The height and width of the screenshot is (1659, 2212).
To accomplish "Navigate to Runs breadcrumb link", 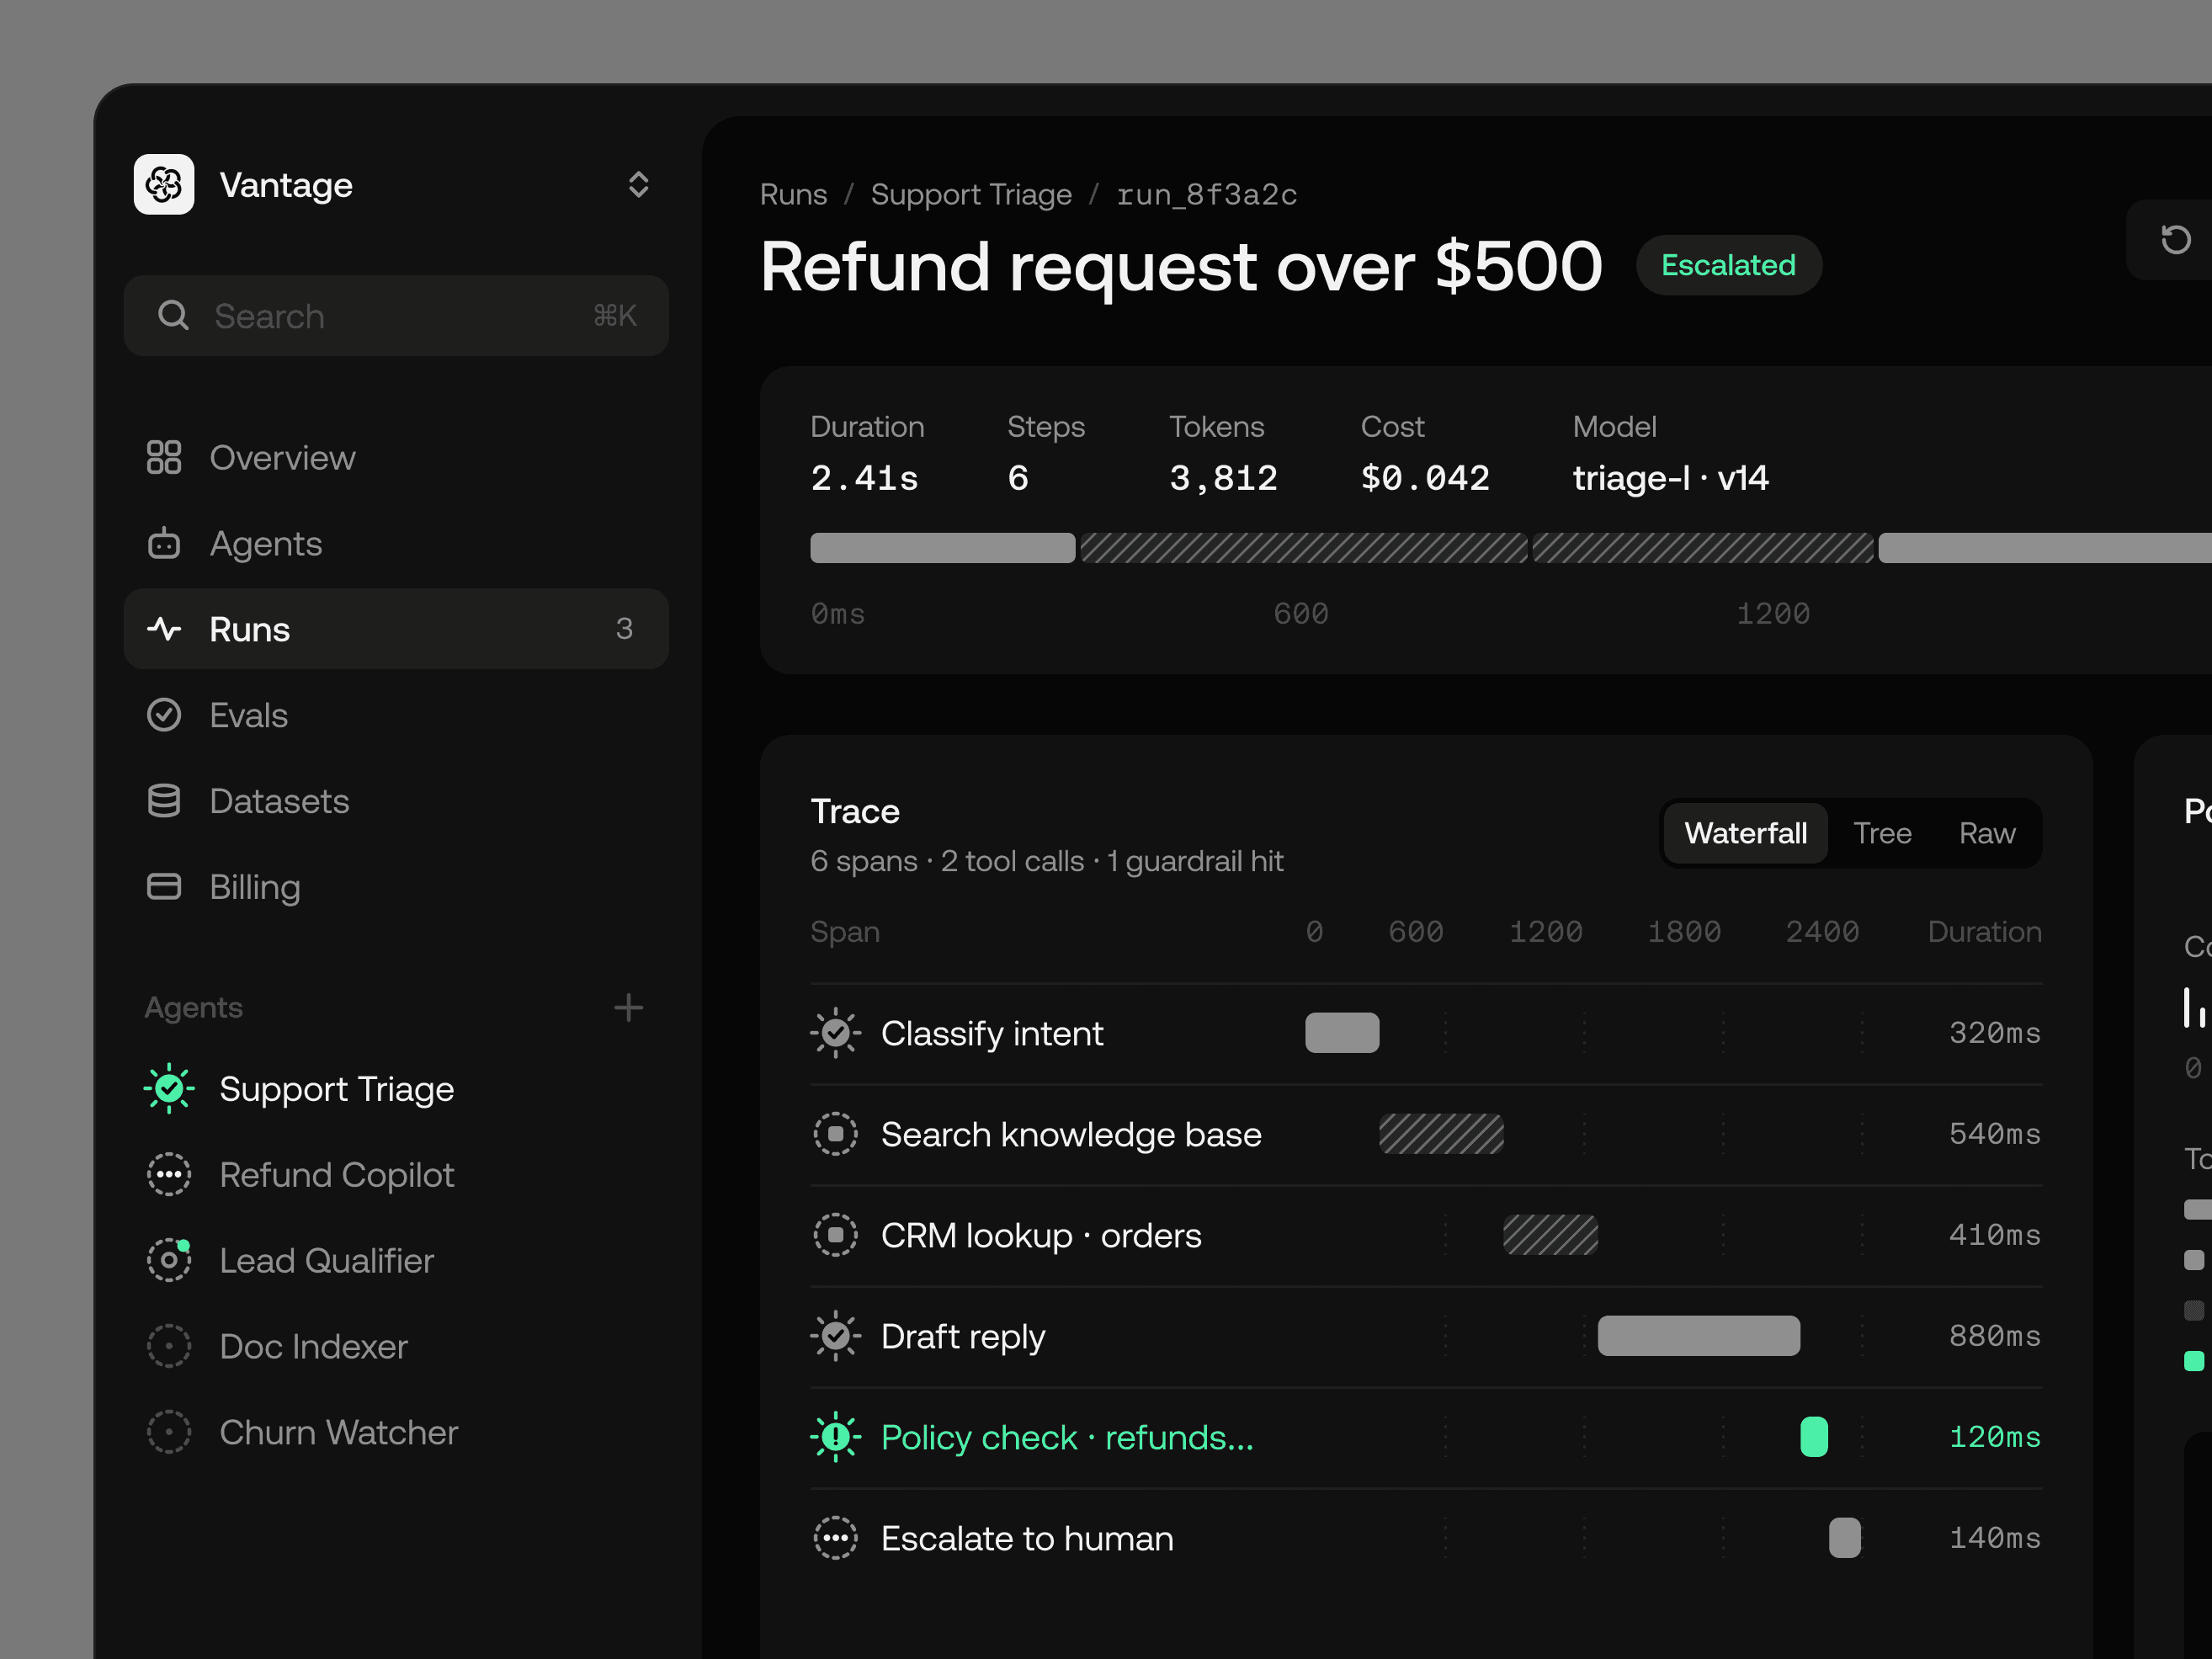I will 793,194.
